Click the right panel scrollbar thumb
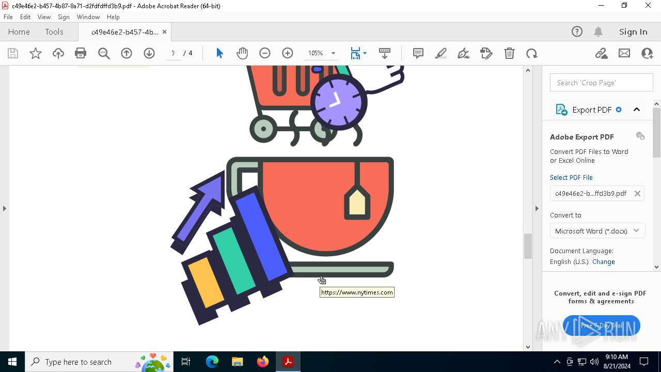Image resolution: width=661 pixels, height=372 pixels. 657,133
